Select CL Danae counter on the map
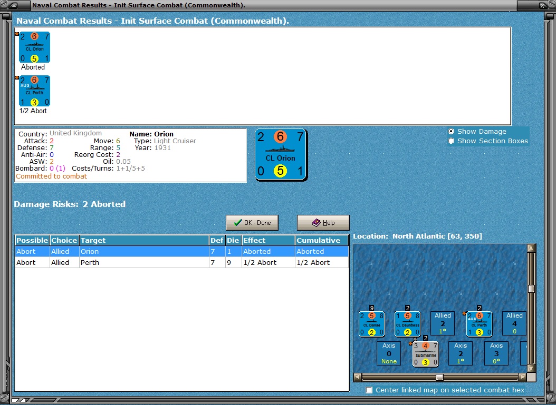This screenshot has width=556, height=405. [x=371, y=324]
